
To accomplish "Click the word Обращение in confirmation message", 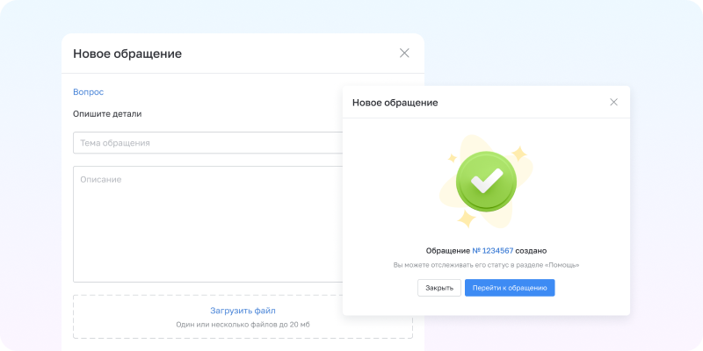I will click(447, 250).
